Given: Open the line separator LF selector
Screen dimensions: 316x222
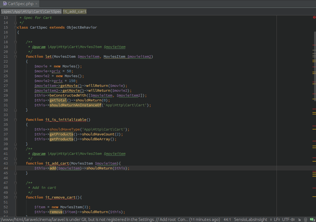Looking at the screenshot, I should [277, 220].
